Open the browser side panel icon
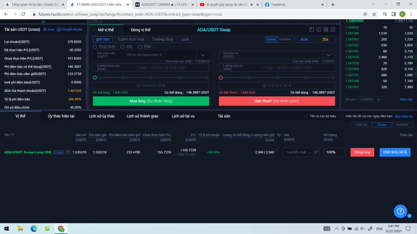The height and width of the screenshot is (234, 417). click(x=393, y=14)
